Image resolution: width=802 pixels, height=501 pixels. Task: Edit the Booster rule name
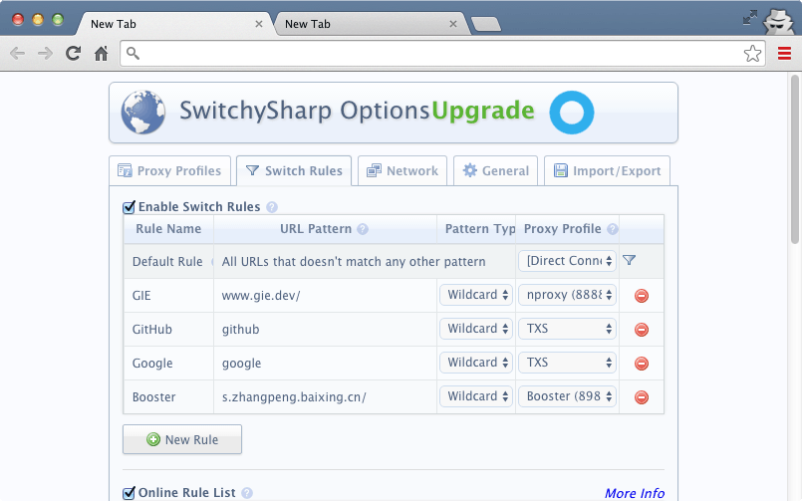pyautogui.click(x=168, y=396)
